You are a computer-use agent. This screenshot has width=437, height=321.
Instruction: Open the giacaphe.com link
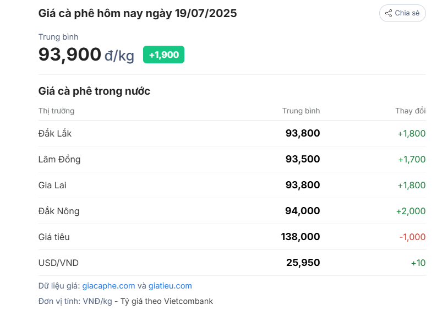(x=108, y=286)
